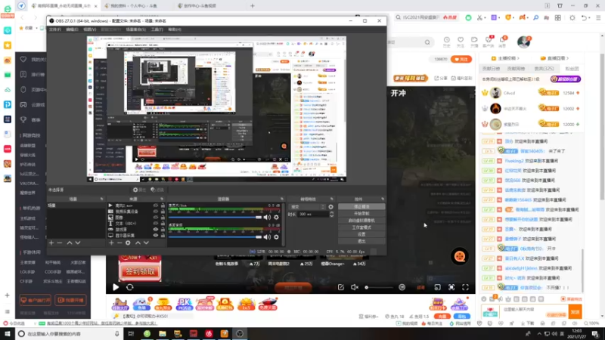Move selected source up with arrow
This screenshot has width=605, height=340.
(x=138, y=243)
